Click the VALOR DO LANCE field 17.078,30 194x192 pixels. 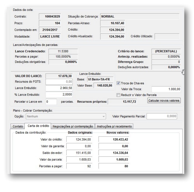click(x=59, y=76)
